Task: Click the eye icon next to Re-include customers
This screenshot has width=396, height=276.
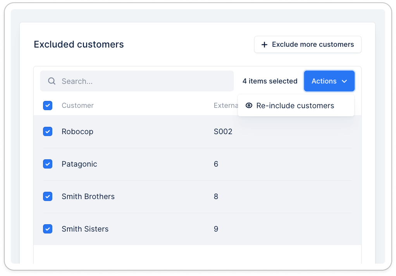Action: click(249, 106)
